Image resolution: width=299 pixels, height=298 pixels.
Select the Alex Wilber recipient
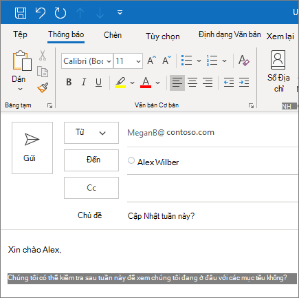click(158, 162)
